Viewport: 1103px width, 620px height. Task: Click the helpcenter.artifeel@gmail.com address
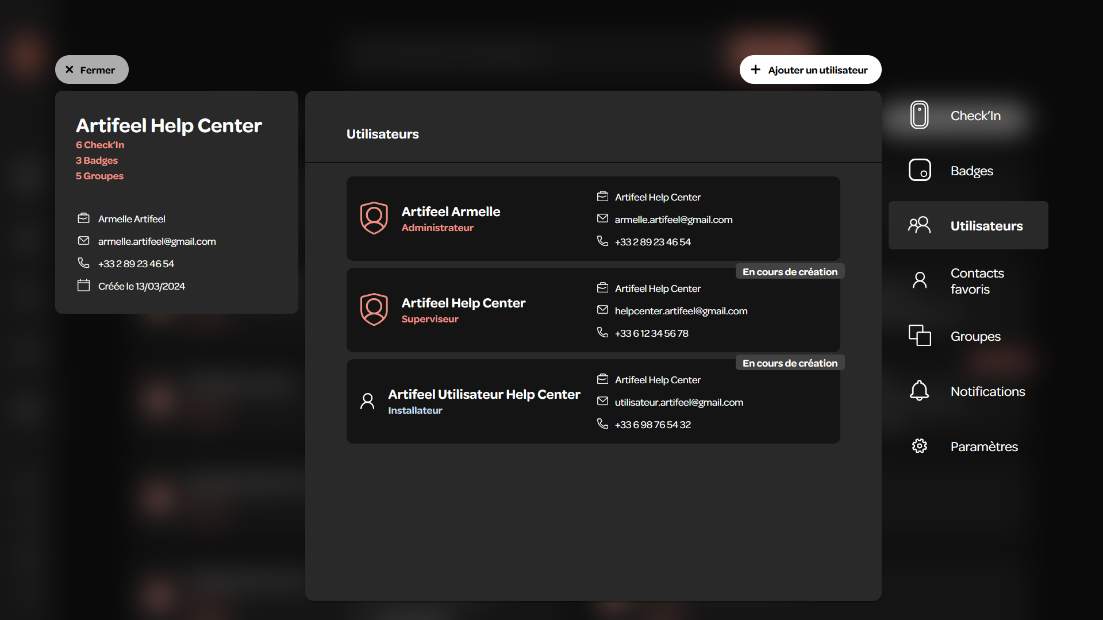[x=681, y=311]
